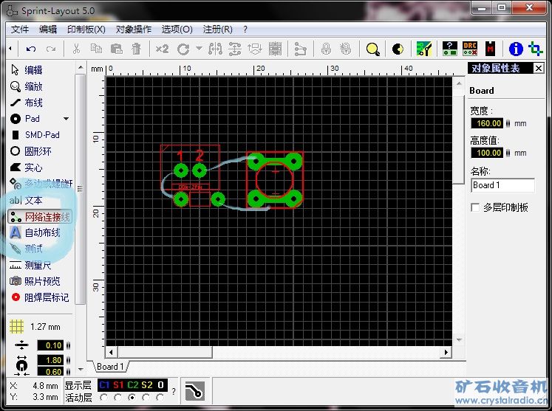Click the magnifier zoom toolbar icon
The width and height of the screenshot is (552, 411).
coord(373,49)
